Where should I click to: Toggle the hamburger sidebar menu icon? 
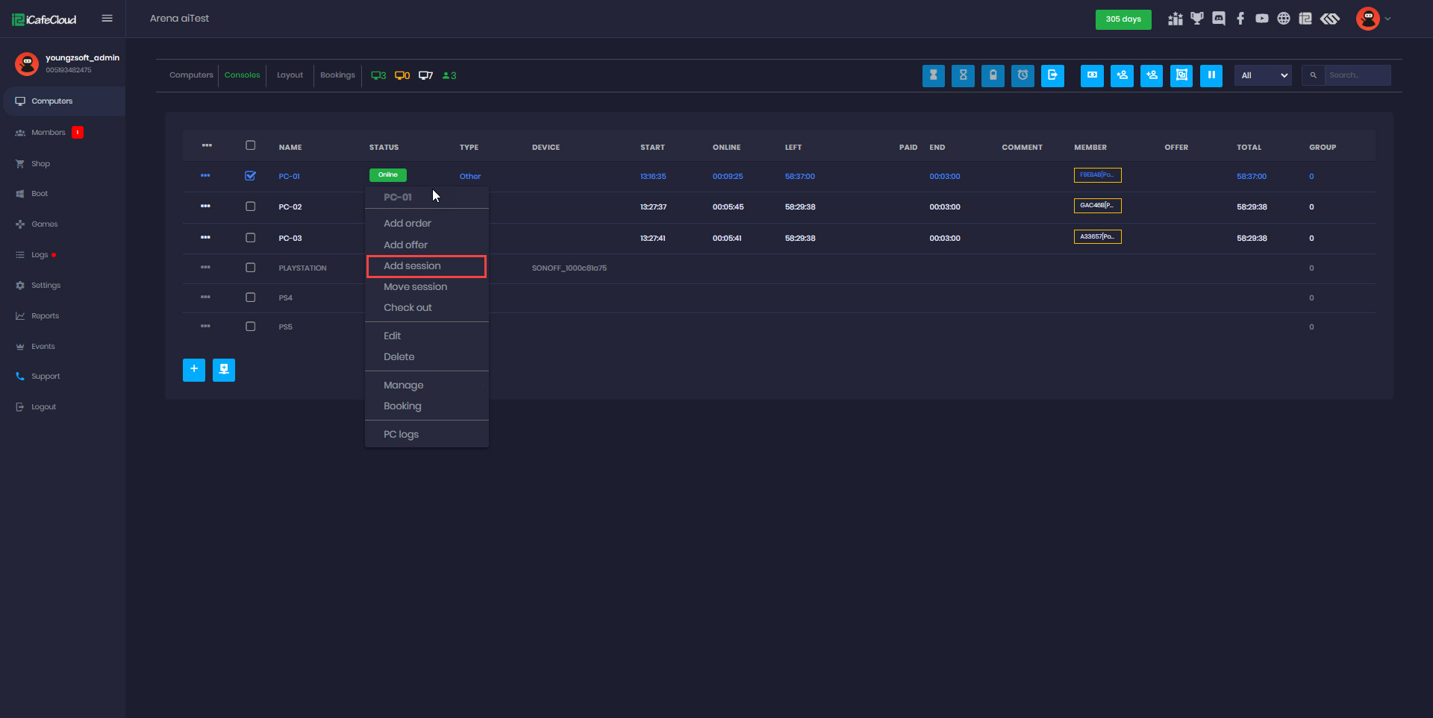pyautogui.click(x=107, y=19)
